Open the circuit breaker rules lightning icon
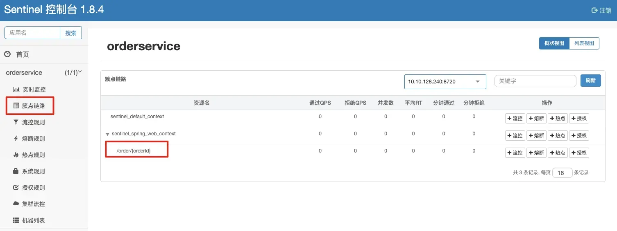 [16, 139]
